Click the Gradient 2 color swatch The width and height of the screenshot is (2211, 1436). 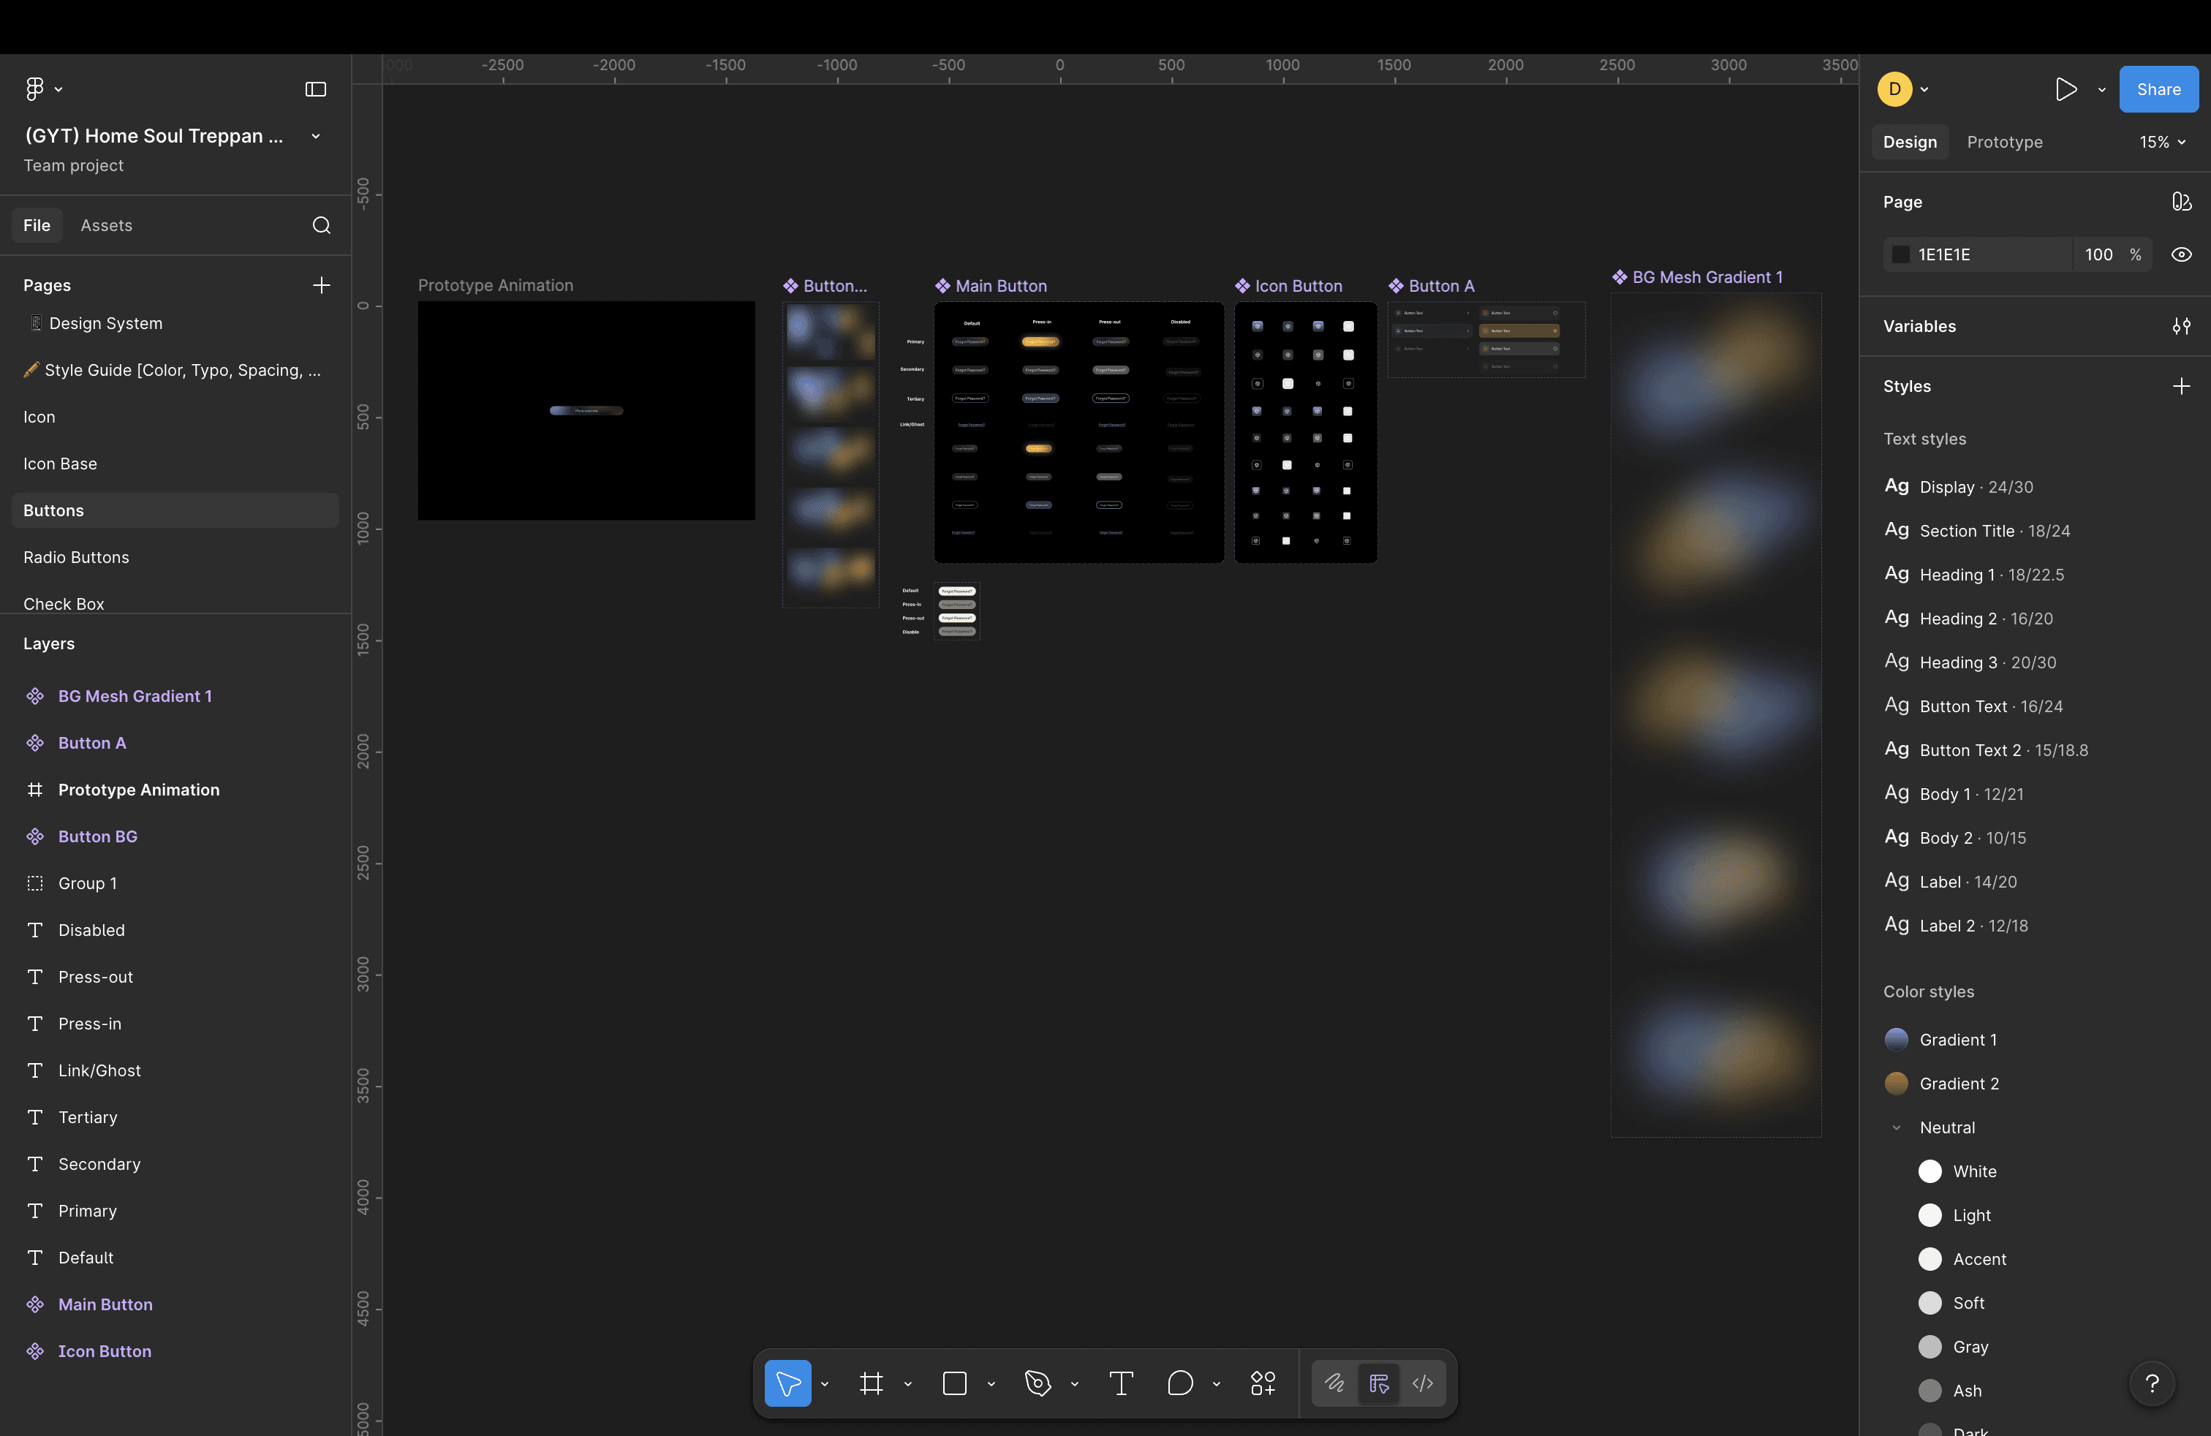tap(1896, 1083)
